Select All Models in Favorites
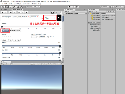Viewport: 125px width, 94px height. (97, 17)
